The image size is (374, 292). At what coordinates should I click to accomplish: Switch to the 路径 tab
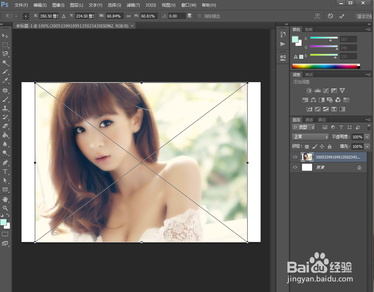click(x=322, y=120)
